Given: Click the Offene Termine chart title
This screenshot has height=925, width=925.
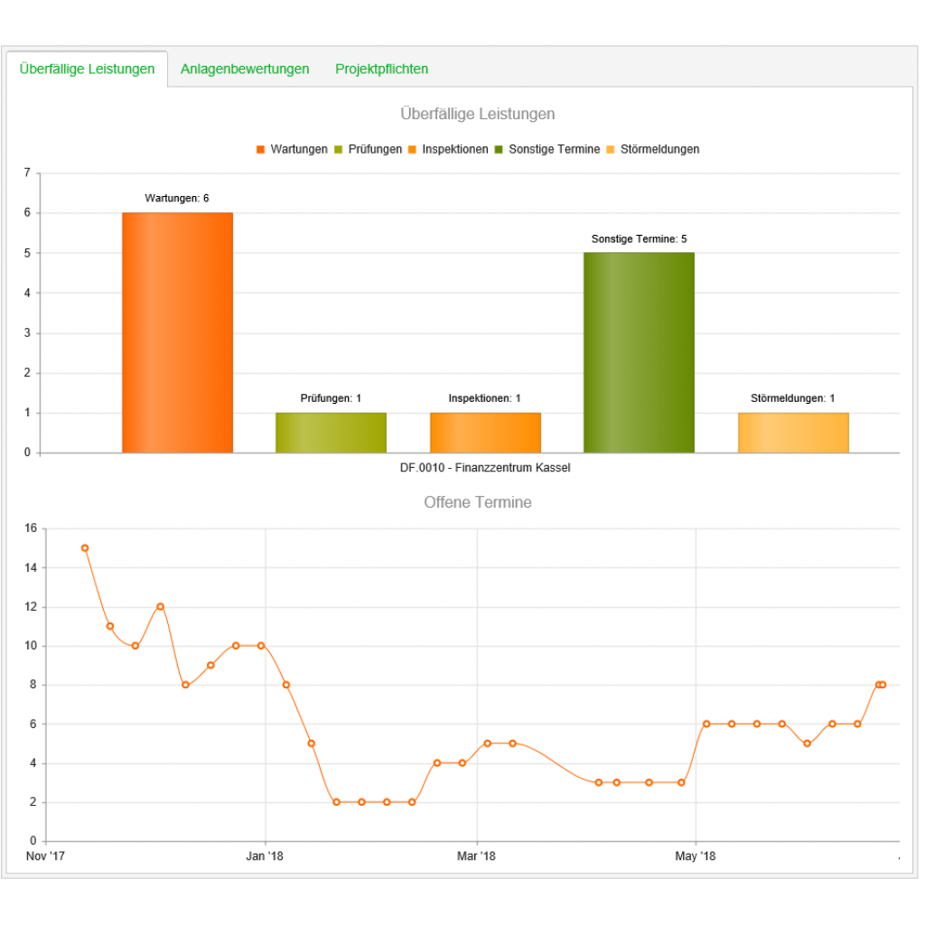Looking at the screenshot, I should tap(478, 502).
